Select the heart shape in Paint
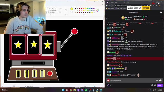The image size is (164, 92). [x=52, y=12]
